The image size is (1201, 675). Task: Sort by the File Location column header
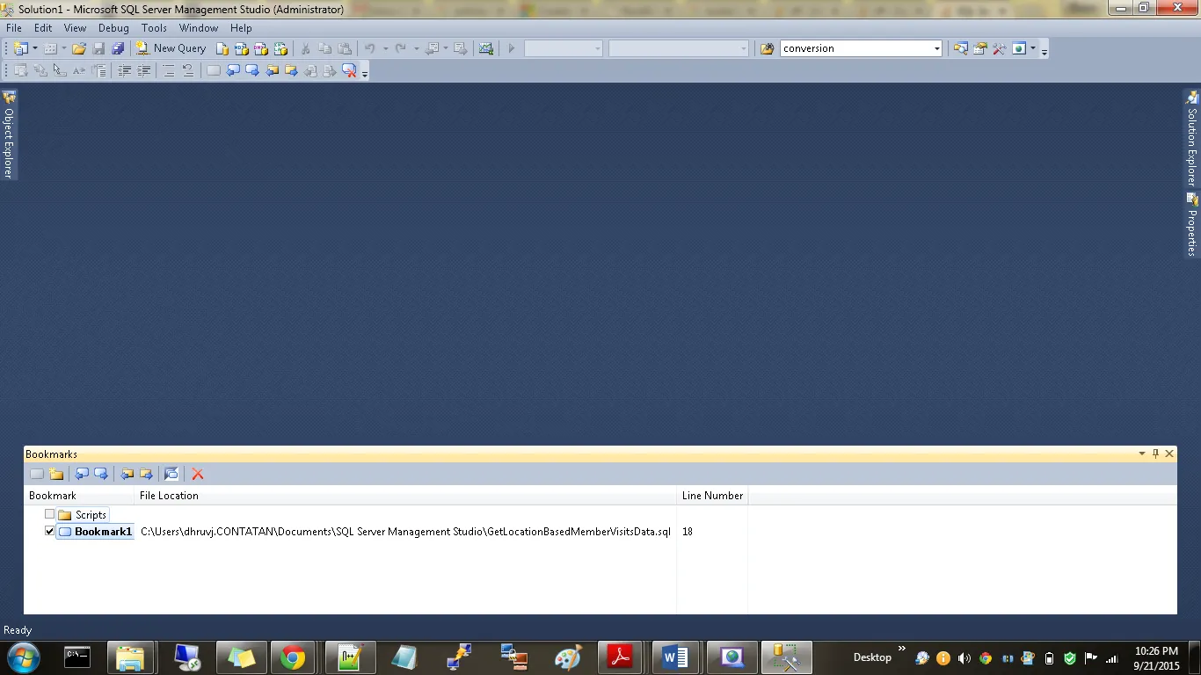pyautogui.click(x=406, y=496)
